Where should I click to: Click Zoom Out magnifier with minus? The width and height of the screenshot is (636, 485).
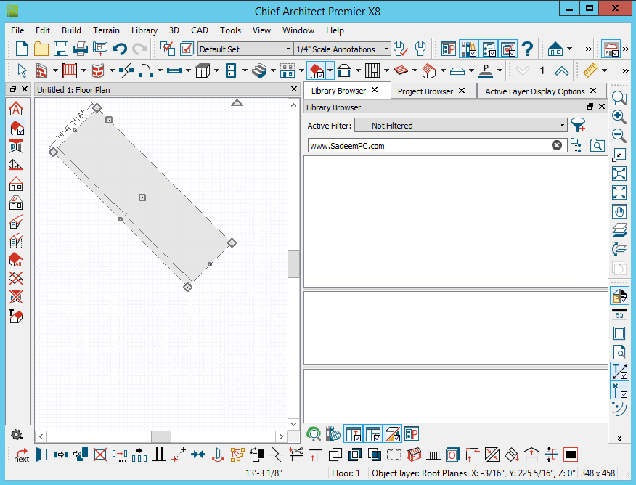pos(619,136)
